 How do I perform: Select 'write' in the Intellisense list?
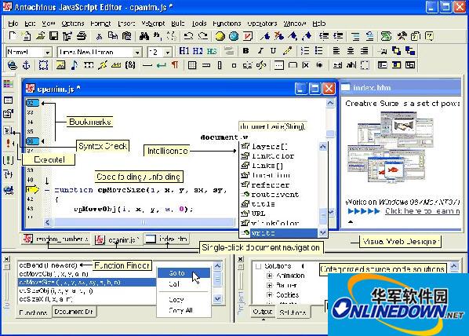point(279,232)
